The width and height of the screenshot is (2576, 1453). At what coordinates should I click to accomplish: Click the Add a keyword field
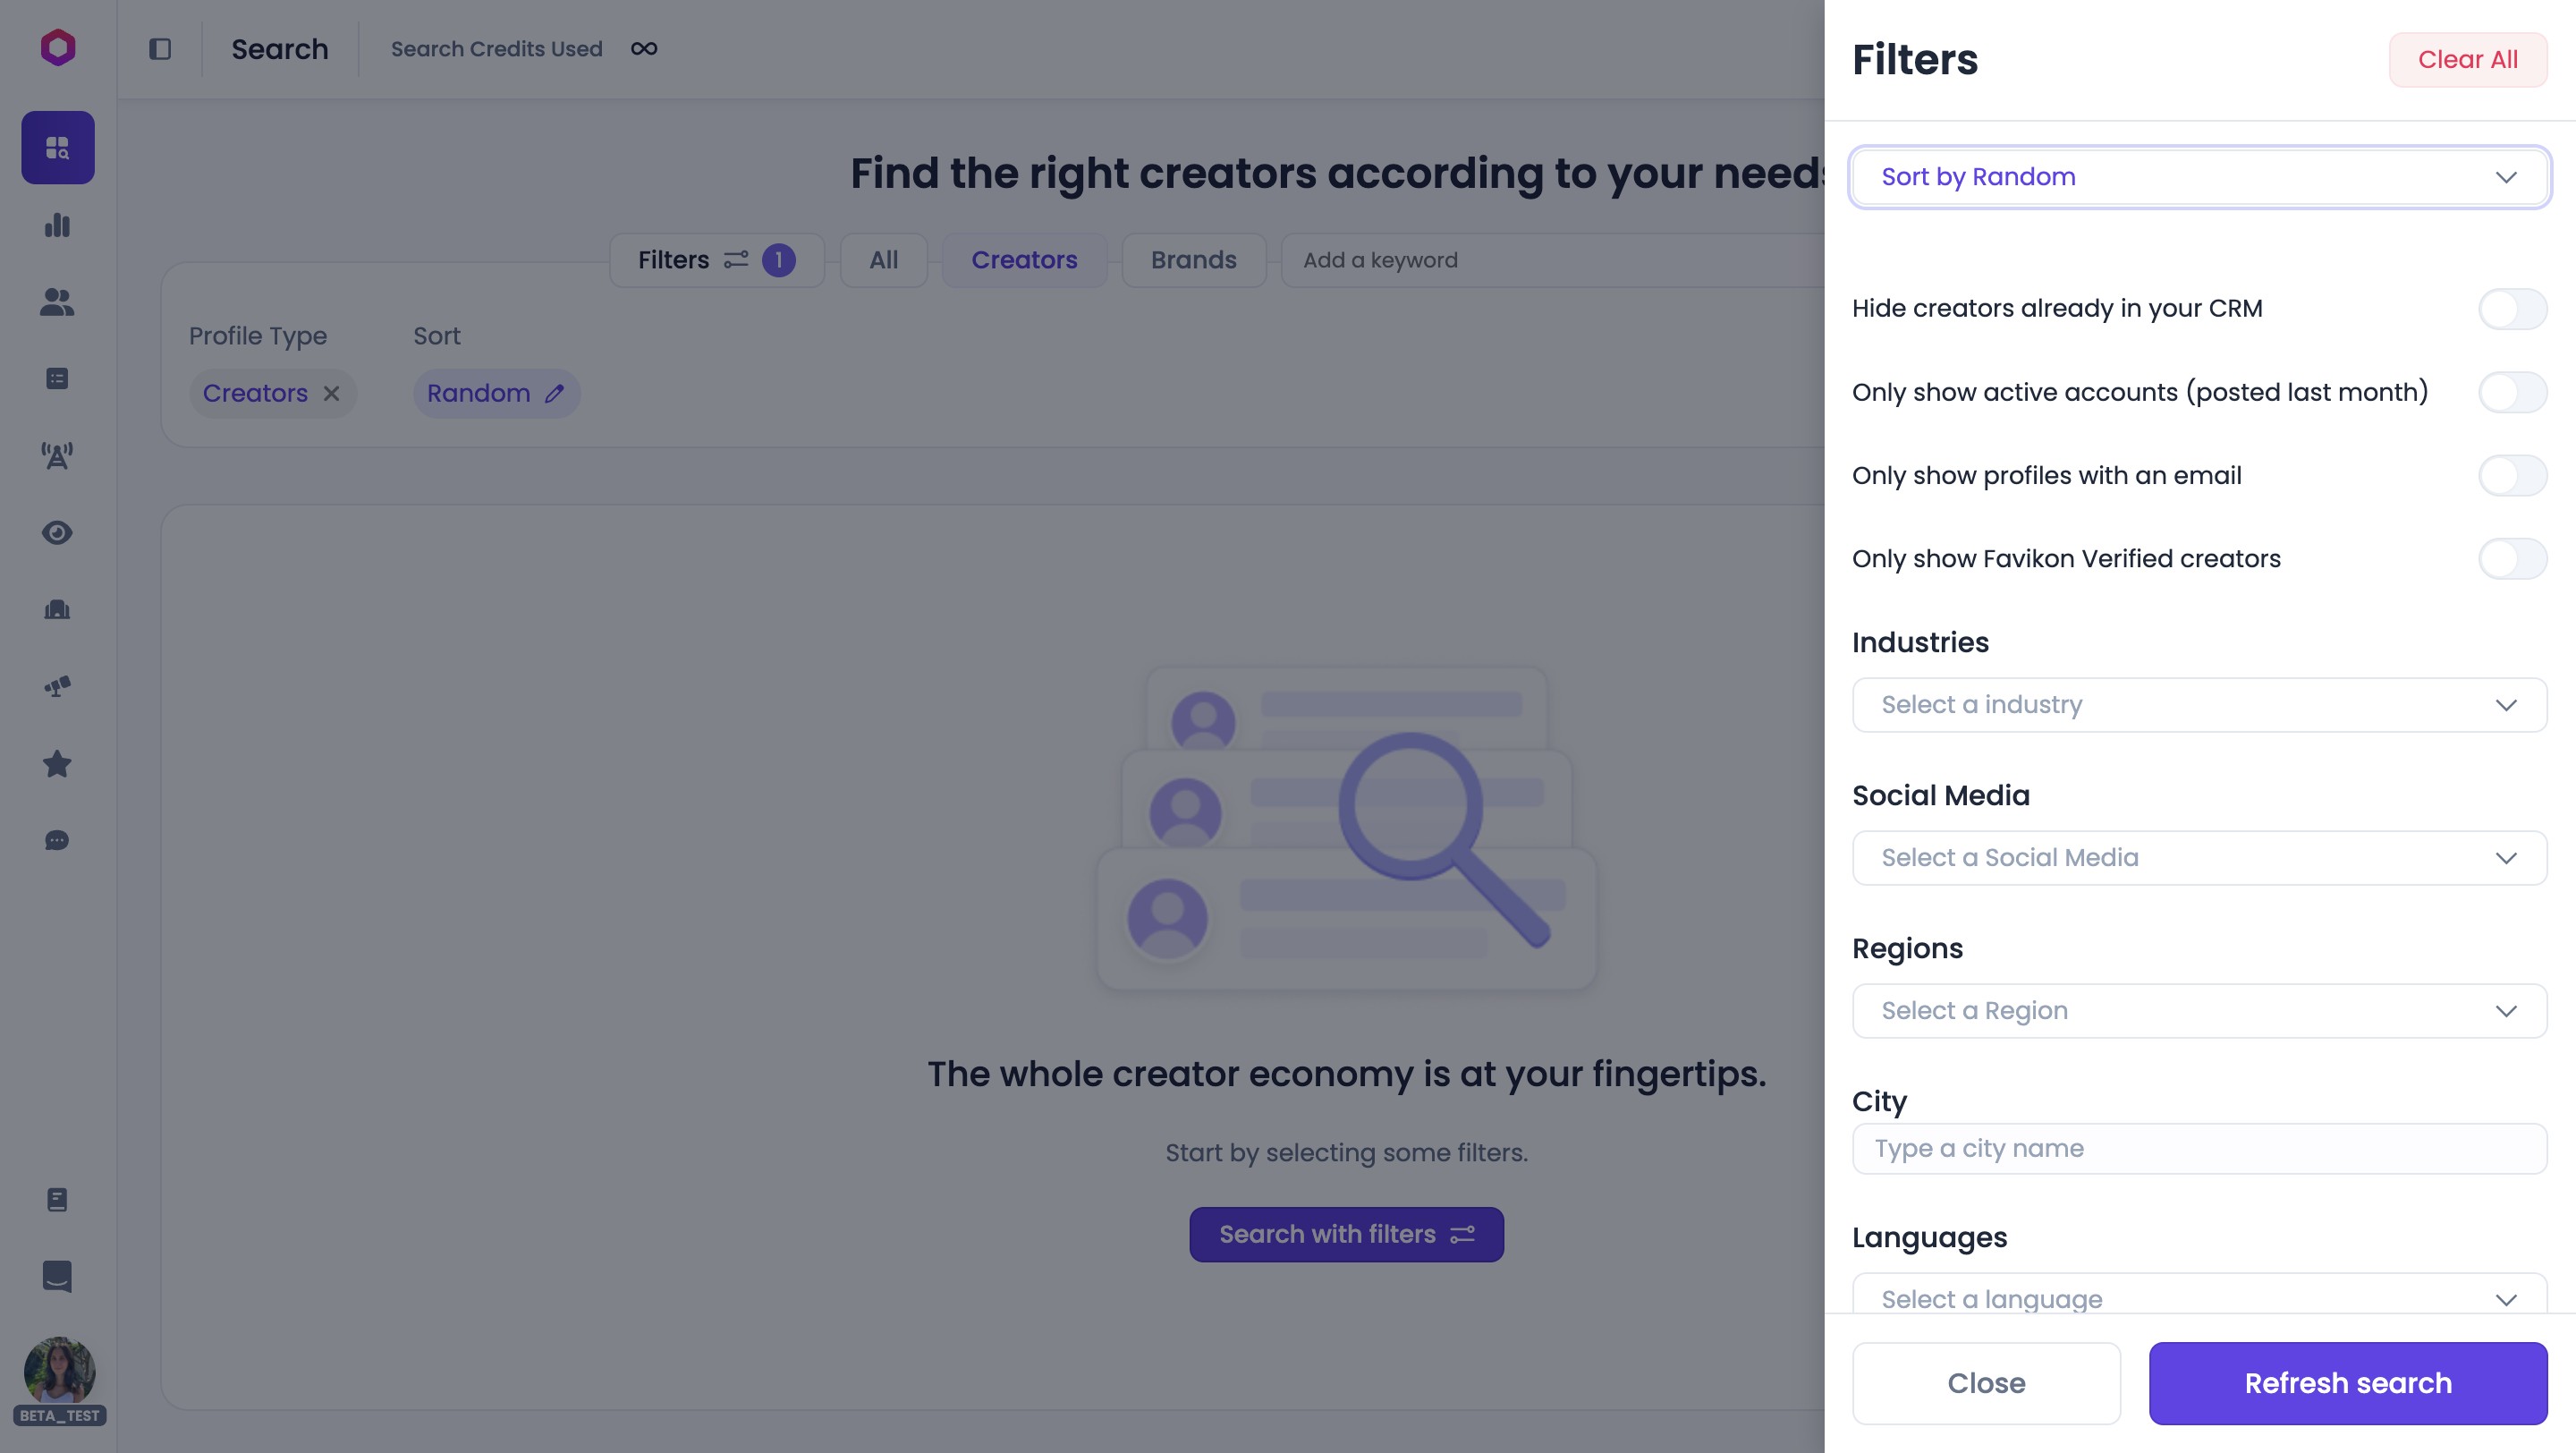[x=1553, y=260]
